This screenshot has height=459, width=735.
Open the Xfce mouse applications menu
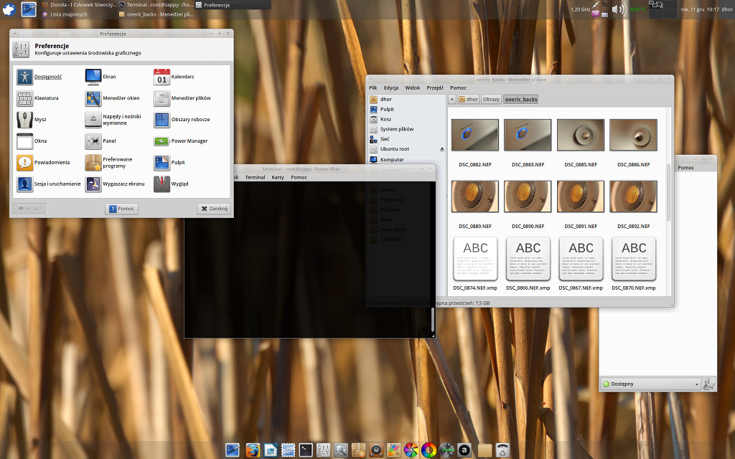point(9,9)
